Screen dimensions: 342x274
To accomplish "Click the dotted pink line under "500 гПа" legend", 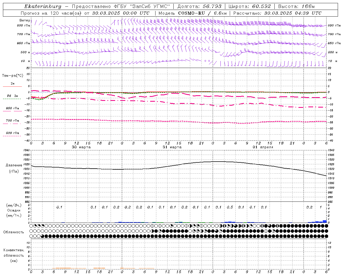I will pyautogui.click(x=12, y=136).
